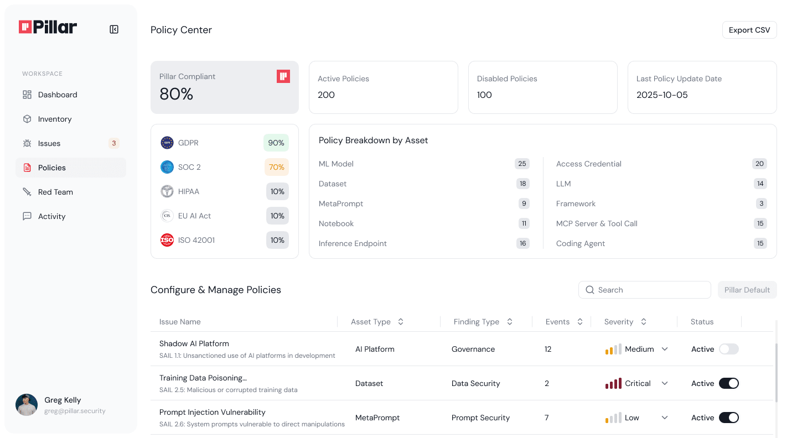Collapse the sidebar with the panel icon

point(114,29)
